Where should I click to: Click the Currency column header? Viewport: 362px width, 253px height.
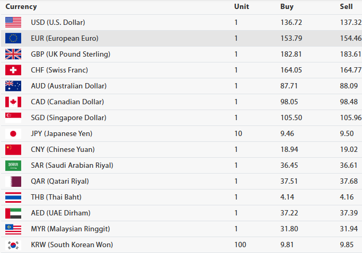pyautogui.click(x=21, y=7)
